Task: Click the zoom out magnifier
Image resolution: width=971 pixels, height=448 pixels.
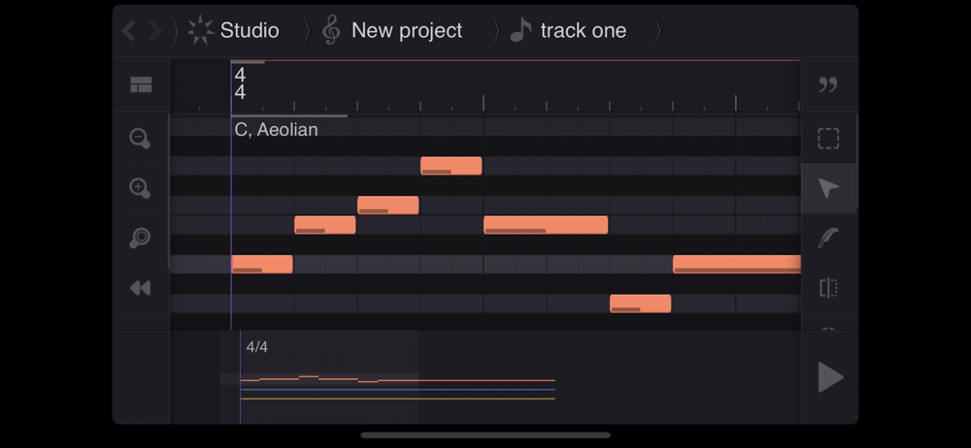Action: pos(141,139)
